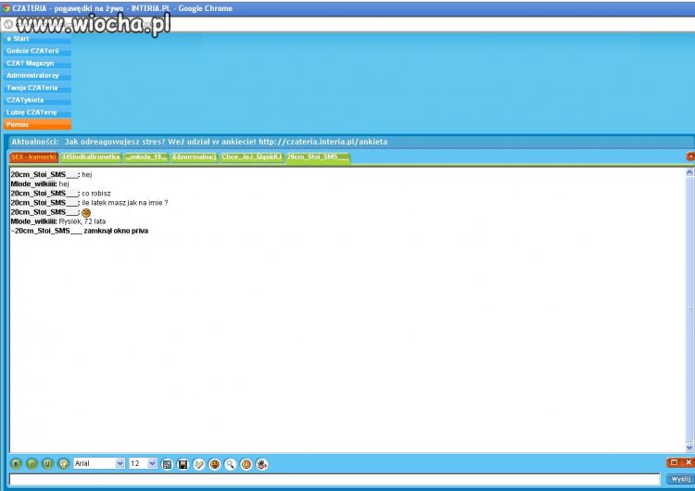Open the font size 12 dropdown
The image size is (695, 491).
143,463
